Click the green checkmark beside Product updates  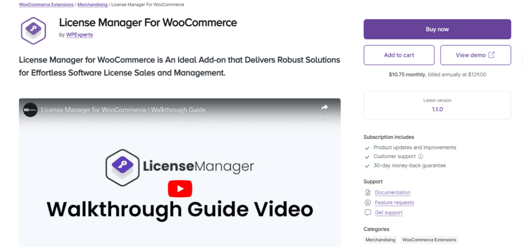[367, 147]
